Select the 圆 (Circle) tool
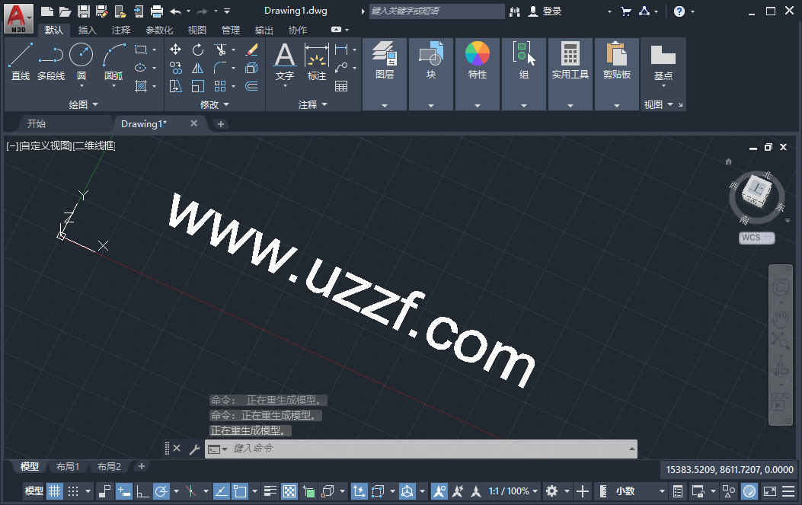The width and height of the screenshot is (802, 505). (81, 54)
